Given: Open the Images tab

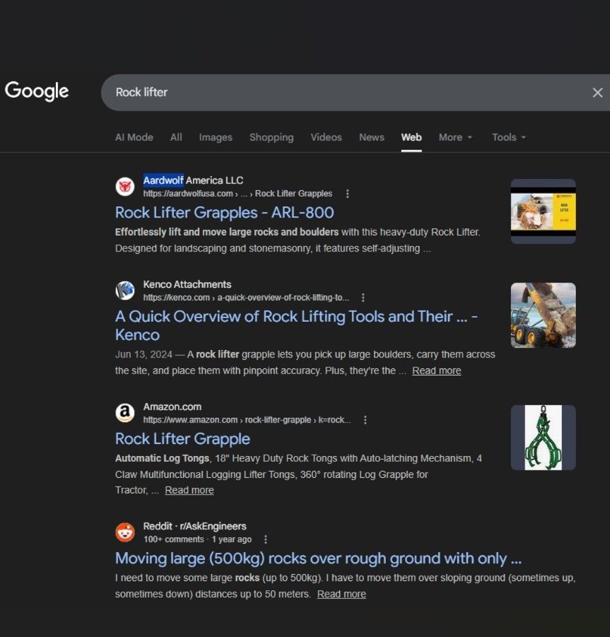Looking at the screenshot, I should point(216,137).
